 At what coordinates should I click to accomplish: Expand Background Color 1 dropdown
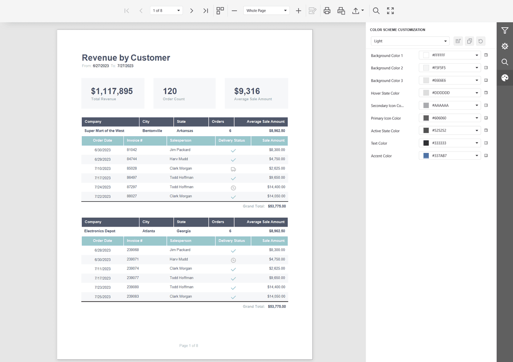[477, 55]
